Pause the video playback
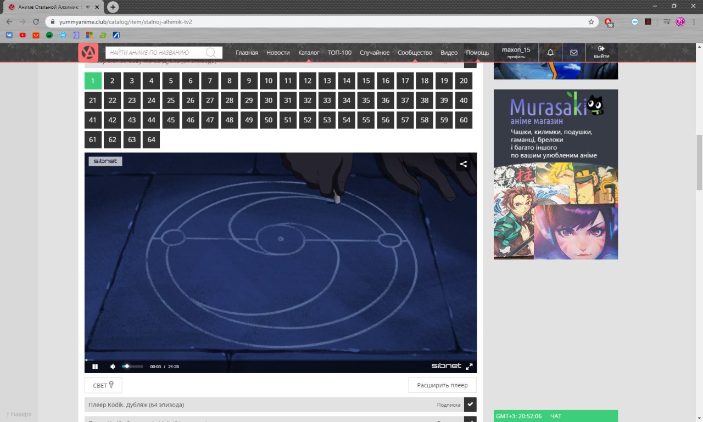 [x=95, y=367]
